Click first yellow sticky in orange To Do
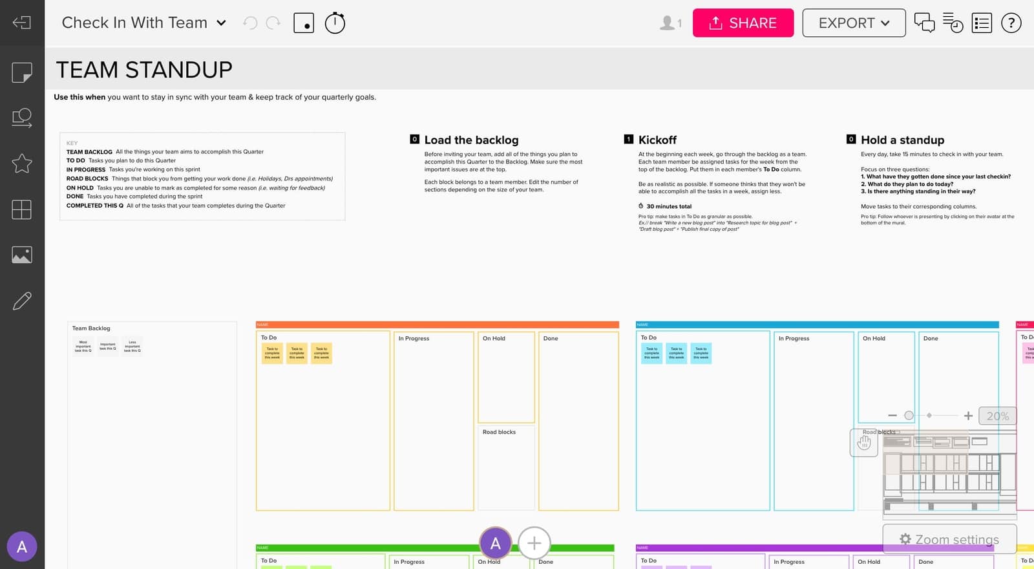This screenshot has width=1034, height=569. (x=272, y=353)
